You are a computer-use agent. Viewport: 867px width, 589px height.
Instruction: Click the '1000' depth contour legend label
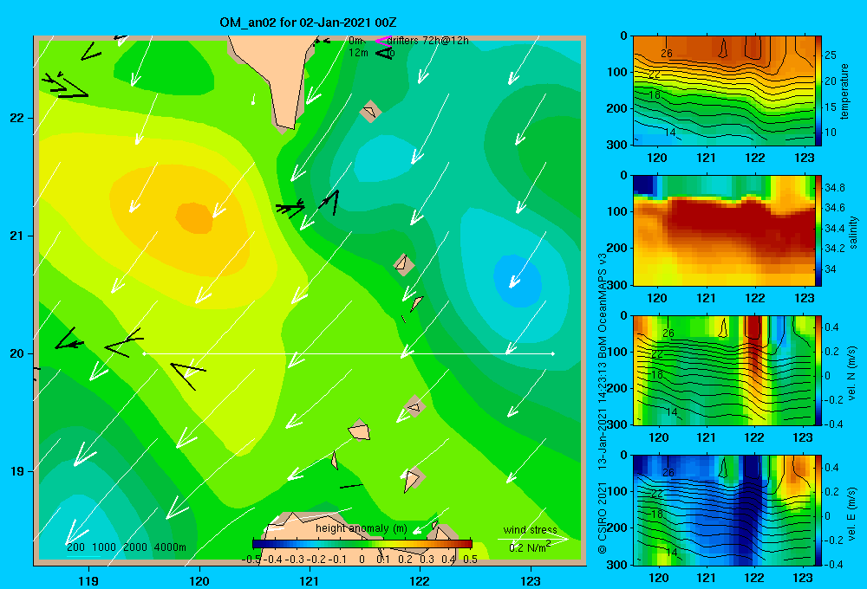tap(104, 547)
